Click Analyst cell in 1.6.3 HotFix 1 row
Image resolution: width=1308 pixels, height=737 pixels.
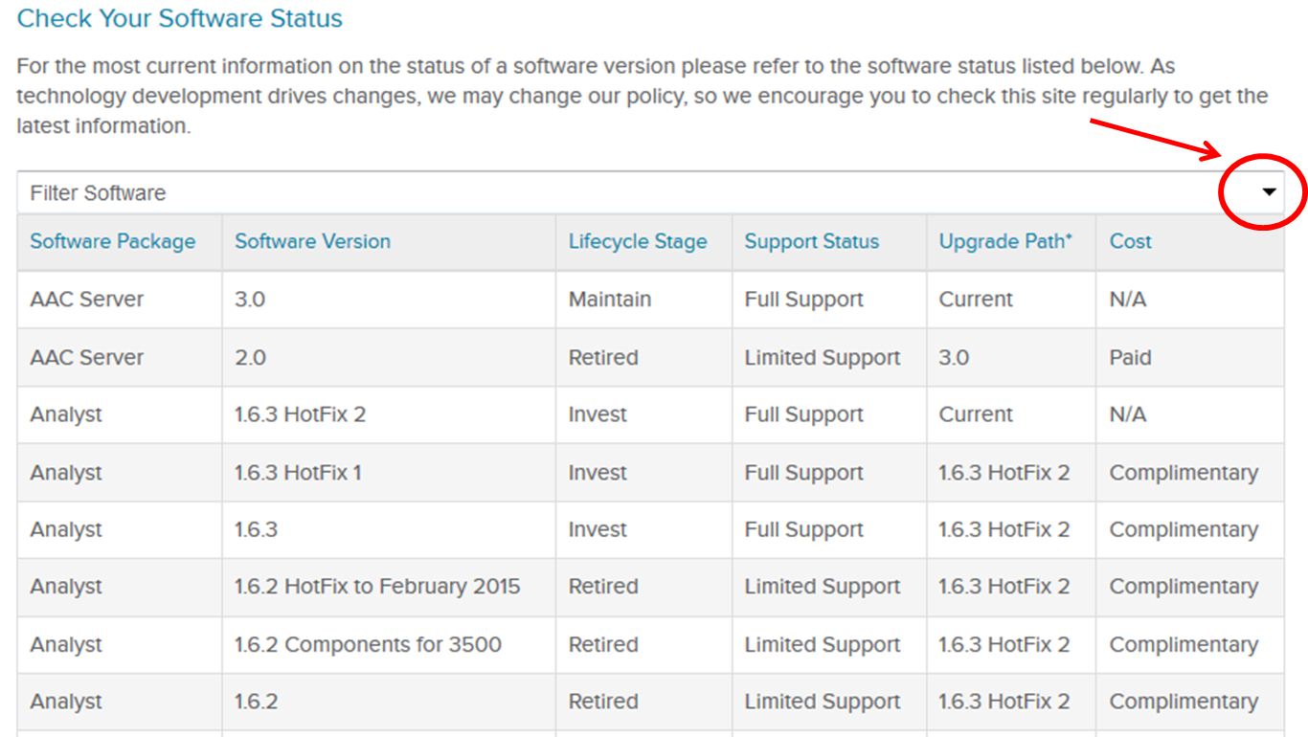click(x=66, y=473)
